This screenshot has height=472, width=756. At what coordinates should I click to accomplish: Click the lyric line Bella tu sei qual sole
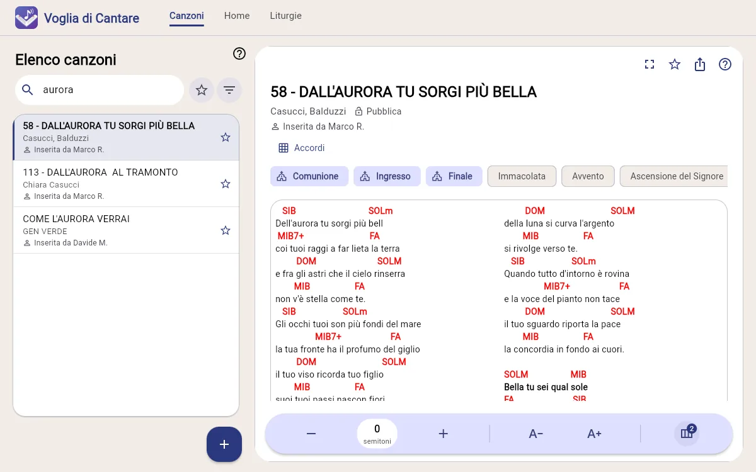546,387
